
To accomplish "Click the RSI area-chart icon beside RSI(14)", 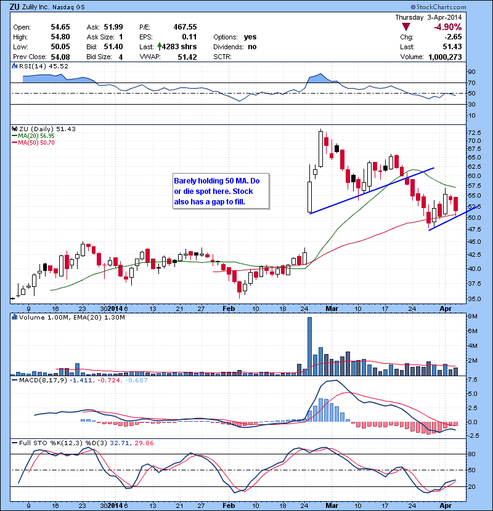I will [14, 66].
